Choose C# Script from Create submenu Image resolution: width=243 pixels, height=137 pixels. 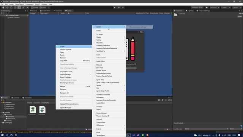point(99,34)
